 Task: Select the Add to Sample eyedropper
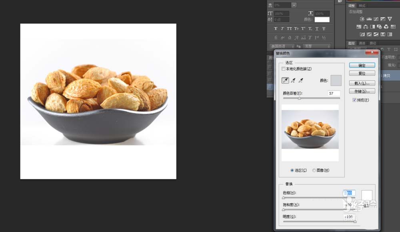pos(293,81)
